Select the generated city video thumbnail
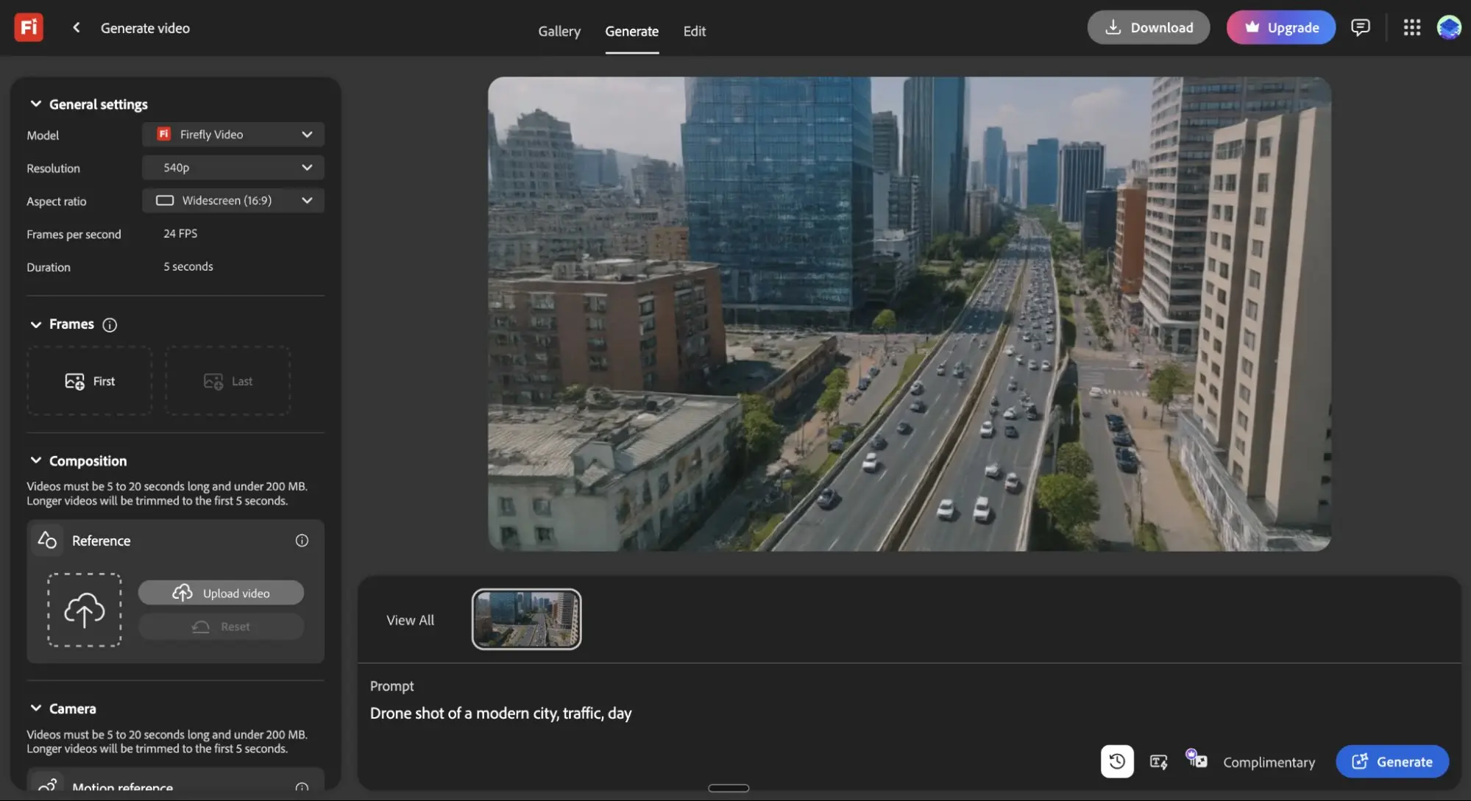 pyautogui.click(x=526, y=619)
